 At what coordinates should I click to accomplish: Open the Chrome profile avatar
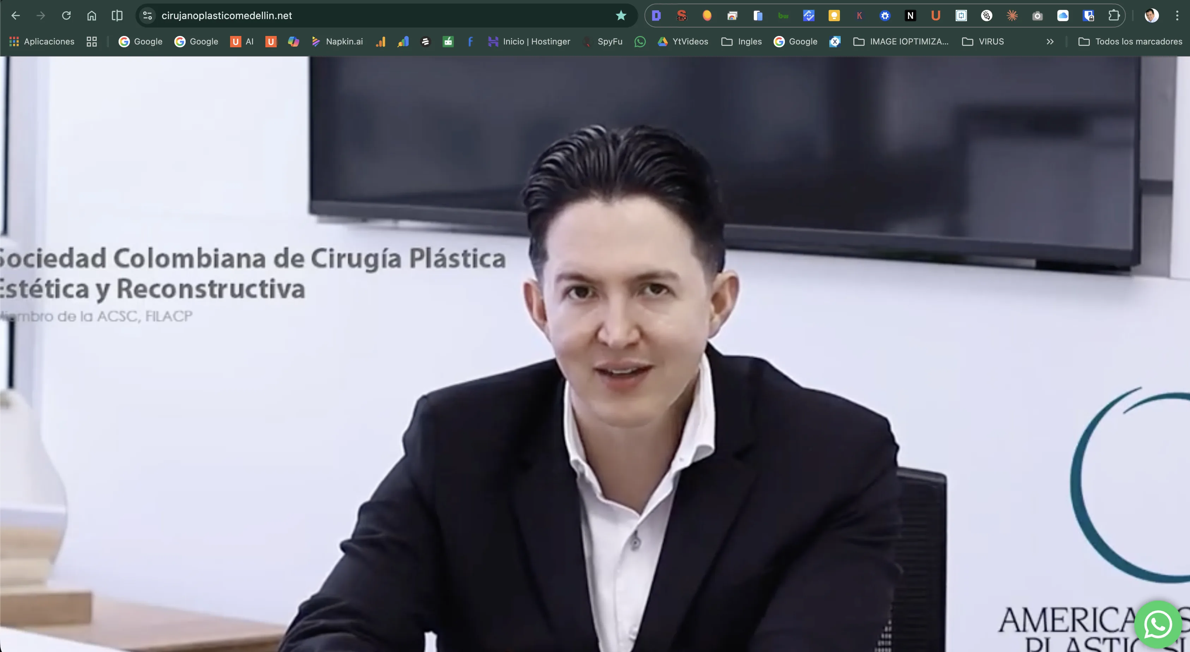(x=1151, y=15)
